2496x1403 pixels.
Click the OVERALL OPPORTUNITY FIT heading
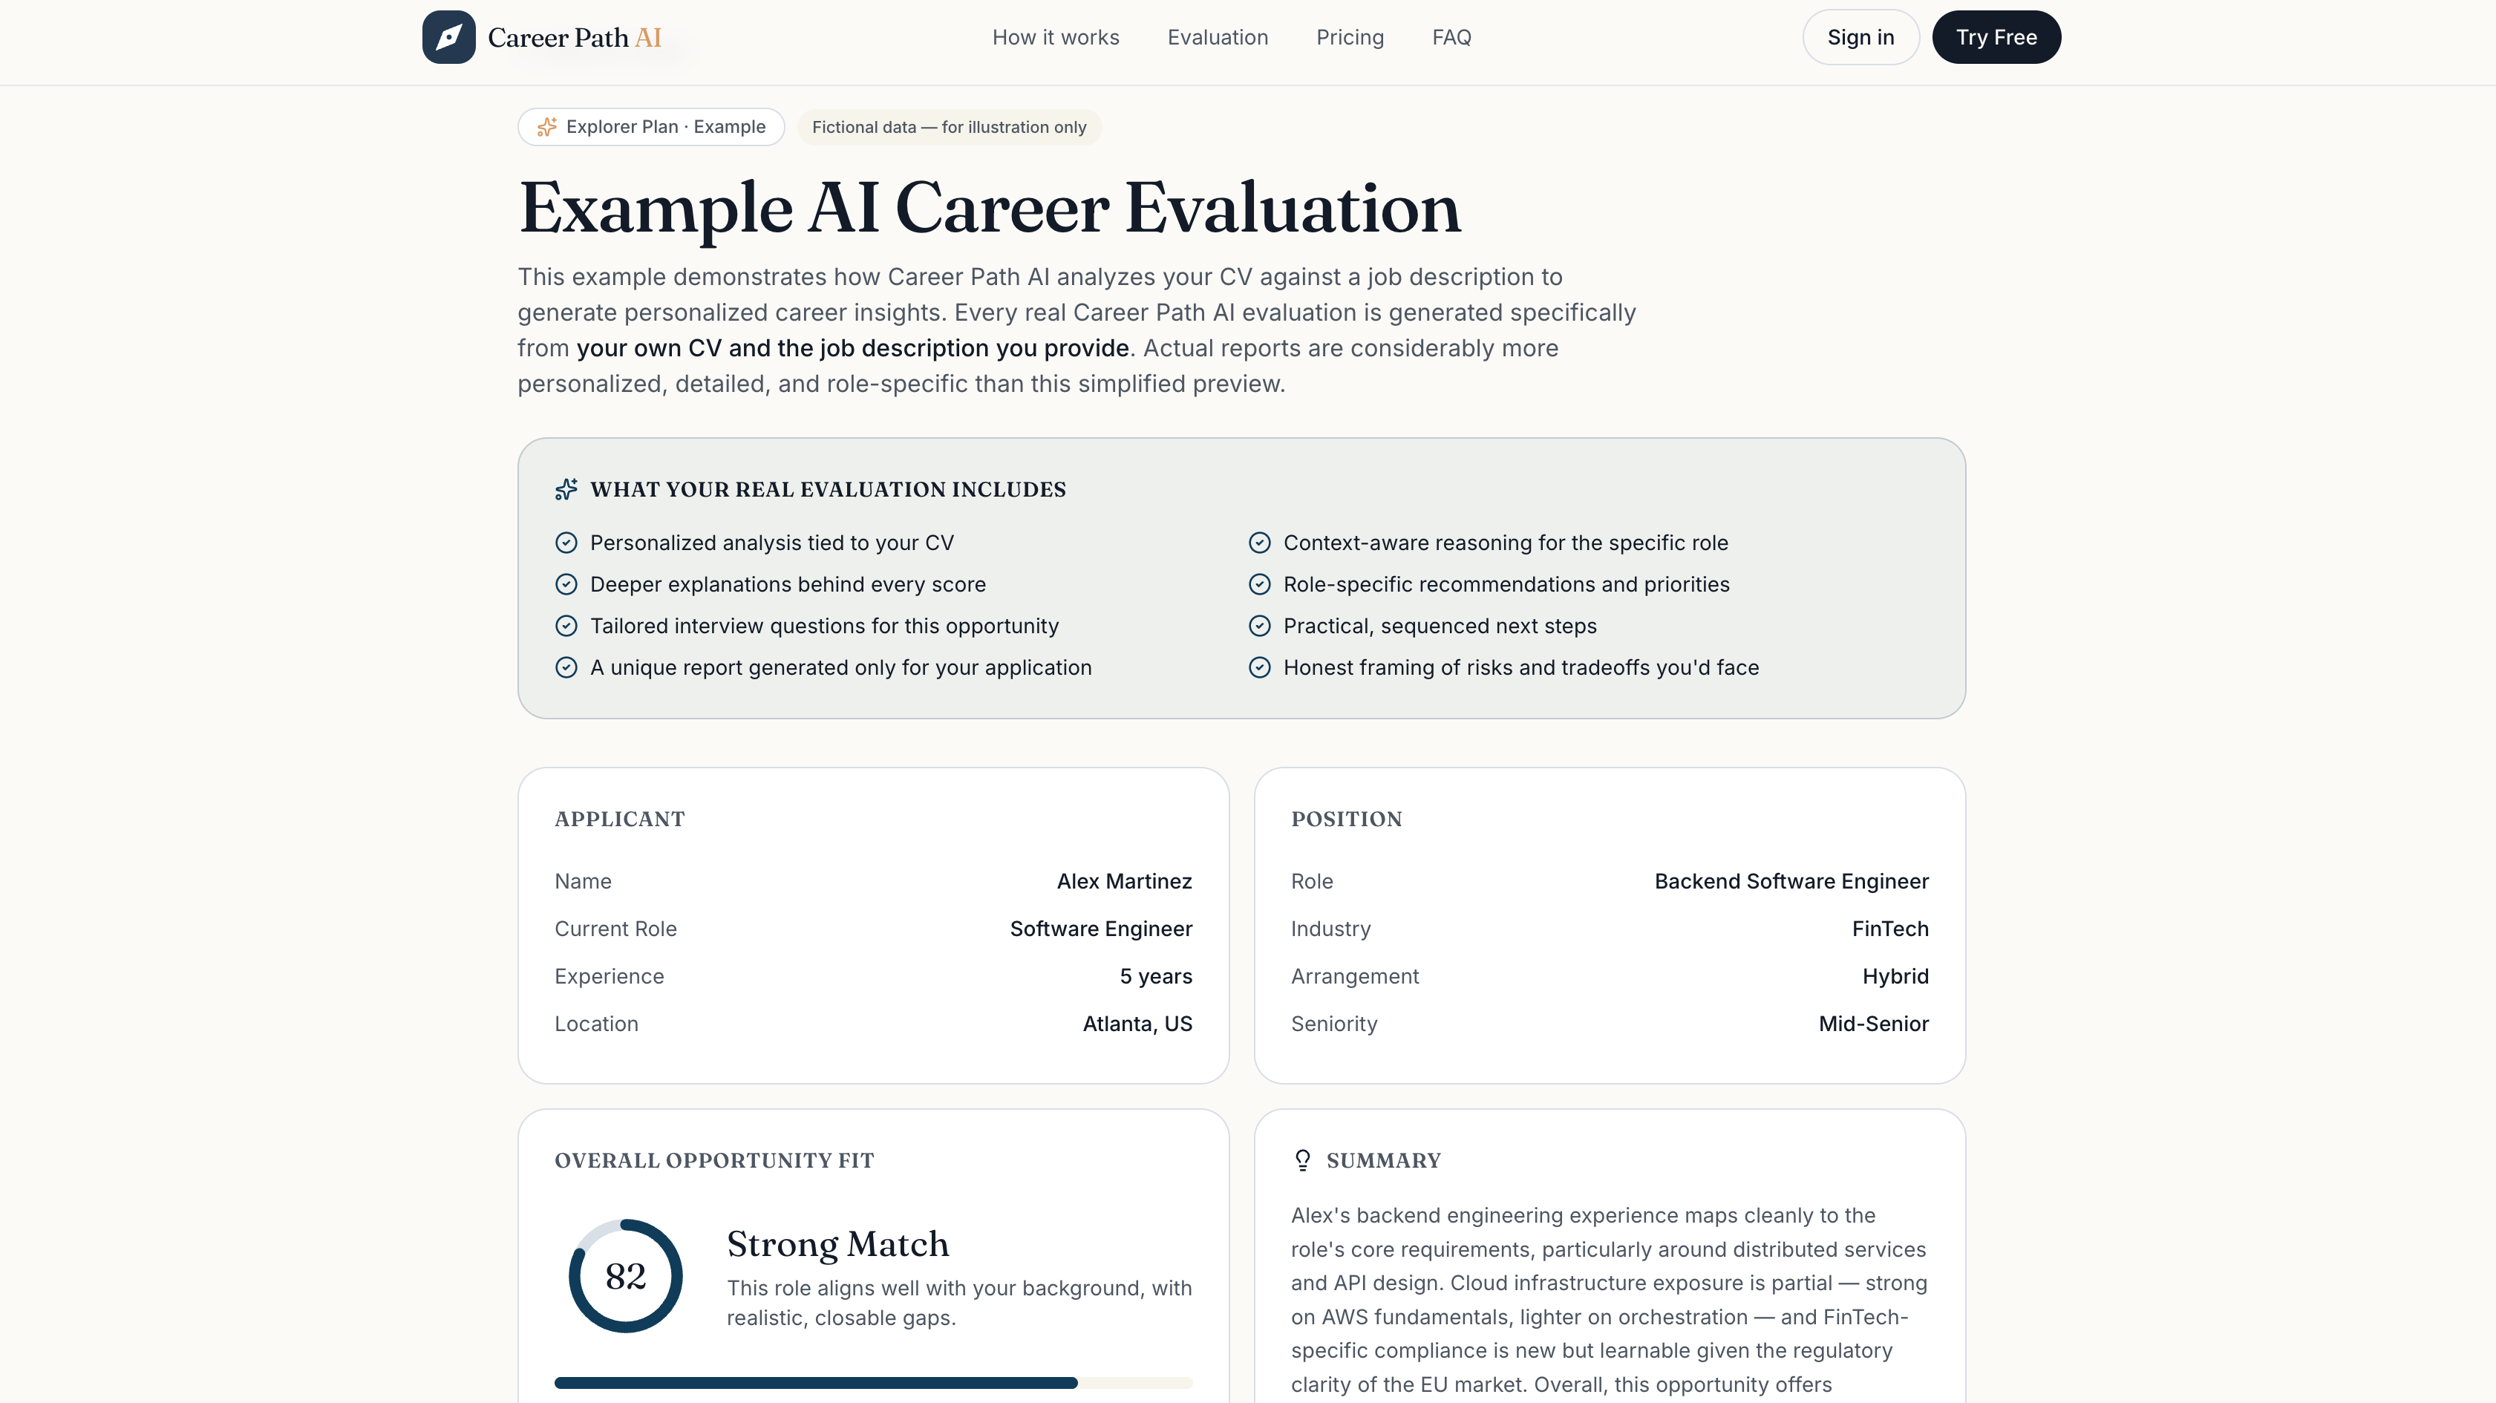tap(714, 1161)
